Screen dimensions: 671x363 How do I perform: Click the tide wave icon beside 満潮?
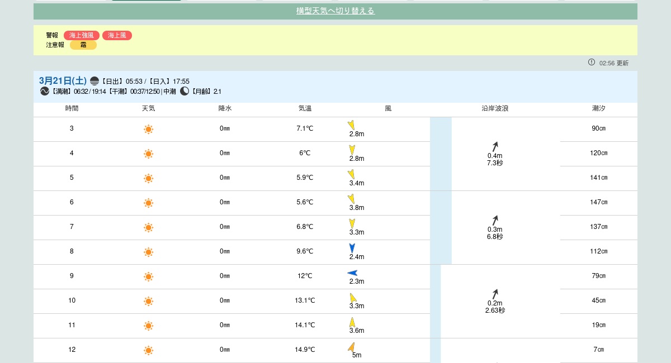coord(45,91)
